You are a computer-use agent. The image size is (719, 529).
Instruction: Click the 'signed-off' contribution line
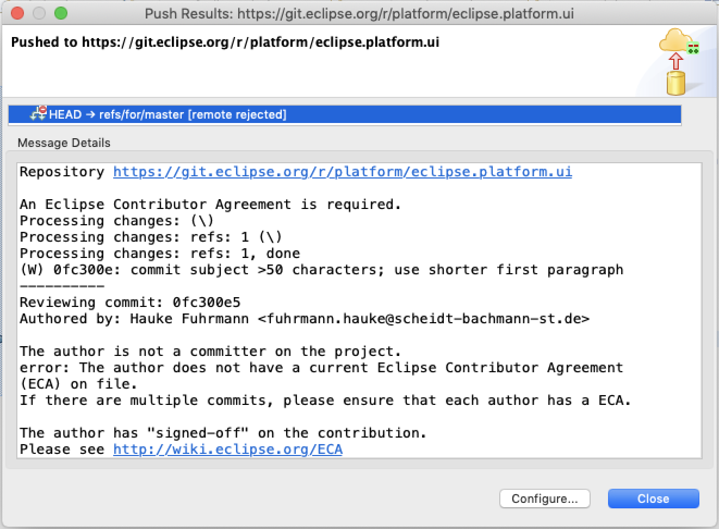pos(223,433)
